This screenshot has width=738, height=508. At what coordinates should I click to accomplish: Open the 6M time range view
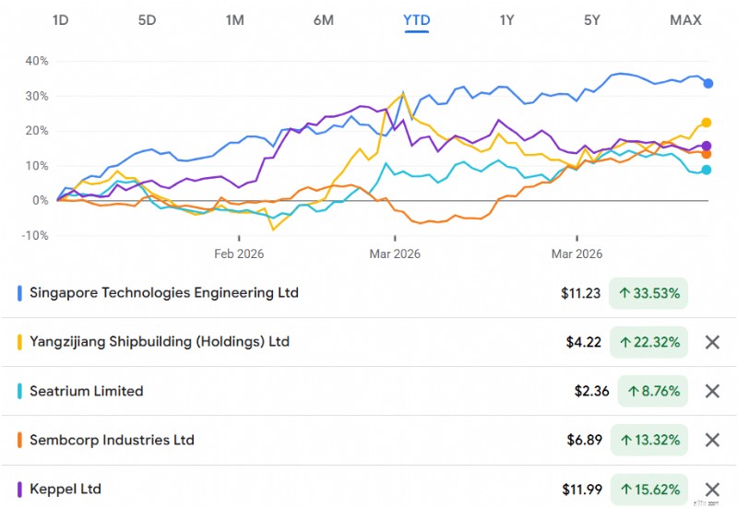324,20
